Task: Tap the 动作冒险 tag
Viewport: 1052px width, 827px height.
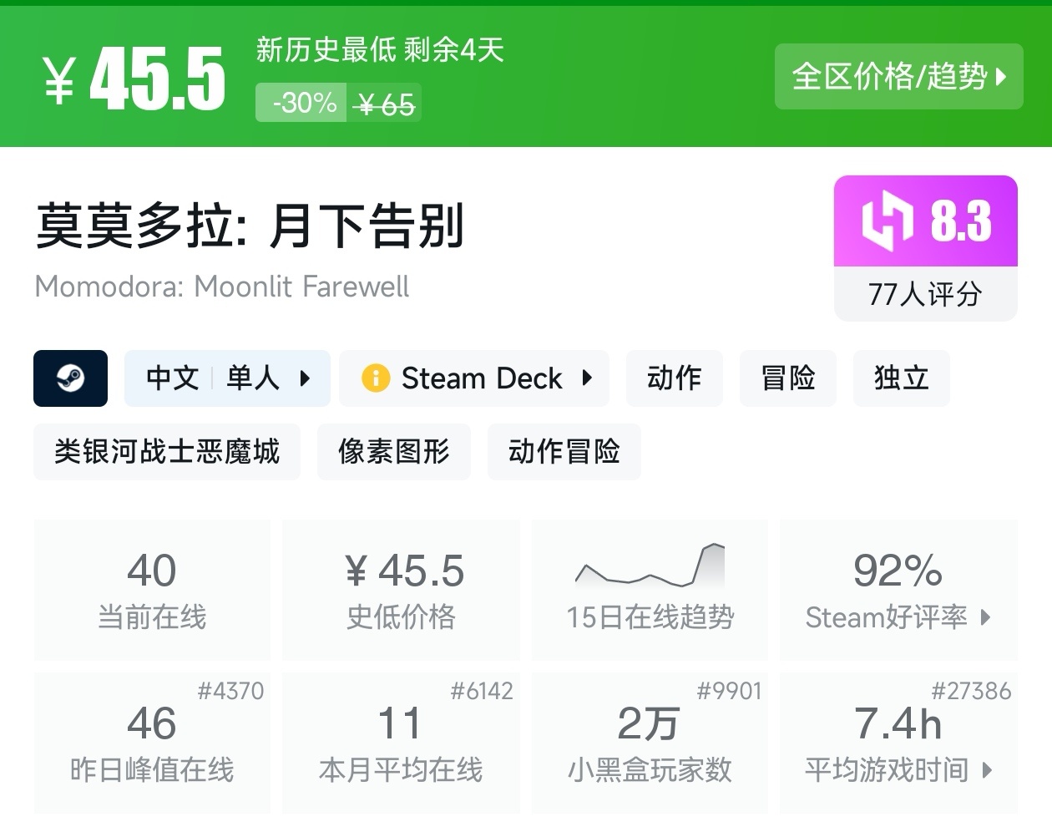Action: coord(564,452)
